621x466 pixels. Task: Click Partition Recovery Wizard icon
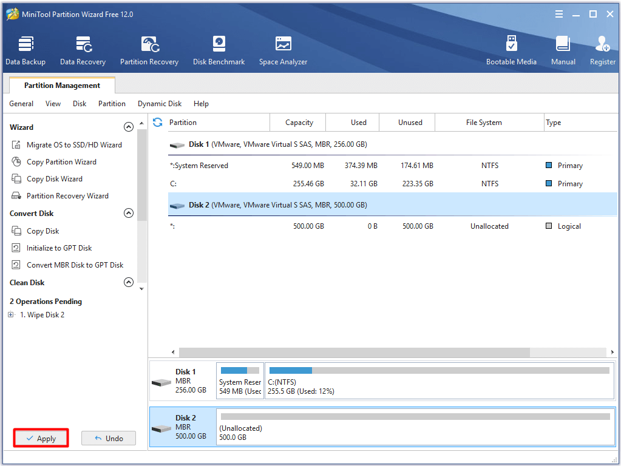pyautogui.click(x=16, y=196)
